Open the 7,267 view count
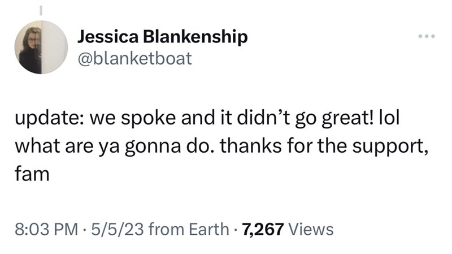The width and height of the screenshot is (452, 254). [x=263, y=230]
